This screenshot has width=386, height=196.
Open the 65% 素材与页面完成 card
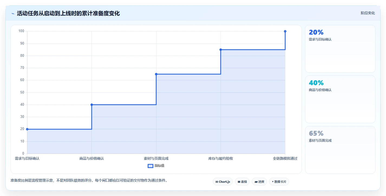pos(340,150)
